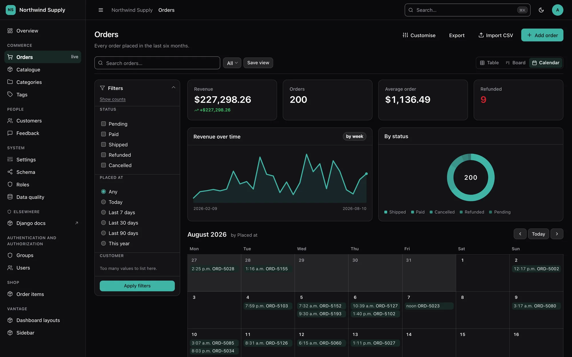Screen dimensions: 572x357
Task: Check the Refunded status checkbox
Action: (104, 155)
